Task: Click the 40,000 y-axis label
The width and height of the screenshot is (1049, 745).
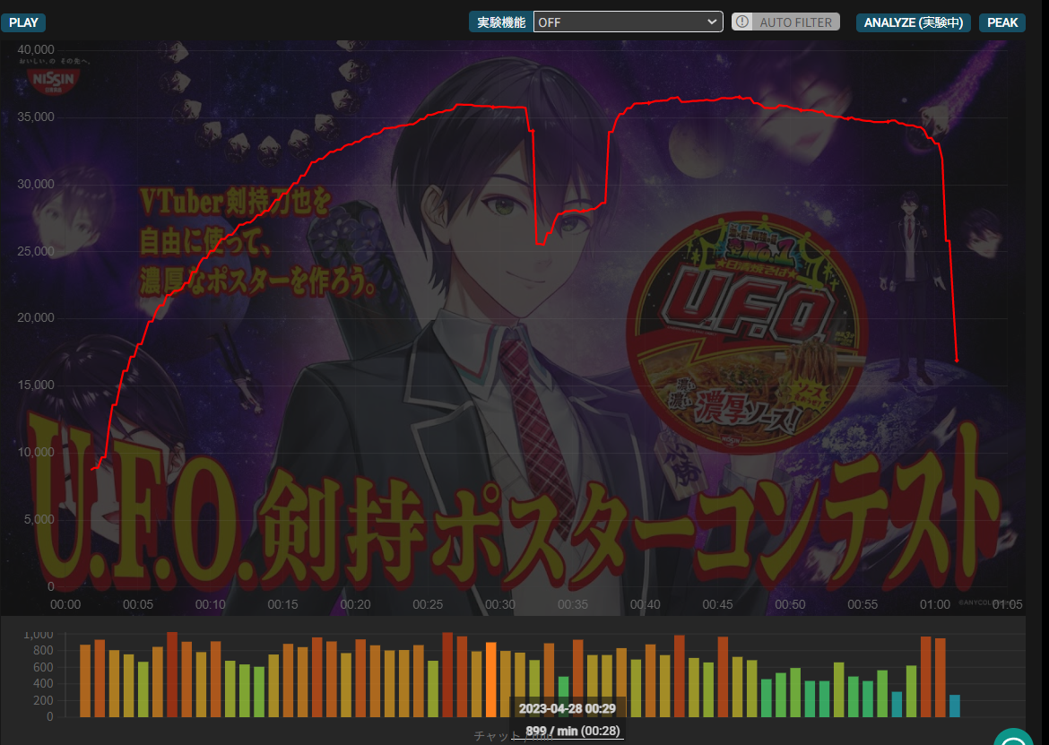Action: click(36, 49)
